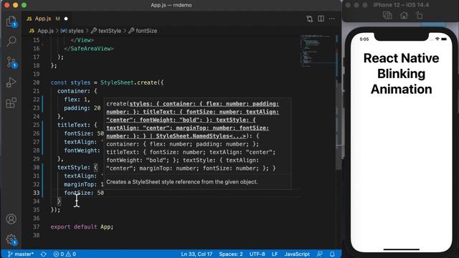The height and width of the screenshot is (258, 459).
Task: Open the Manage gear icon
Action: pos(11,239)
